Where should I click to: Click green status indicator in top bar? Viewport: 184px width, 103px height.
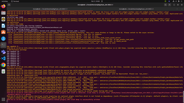pyautogui.click(x=165, y=1)
